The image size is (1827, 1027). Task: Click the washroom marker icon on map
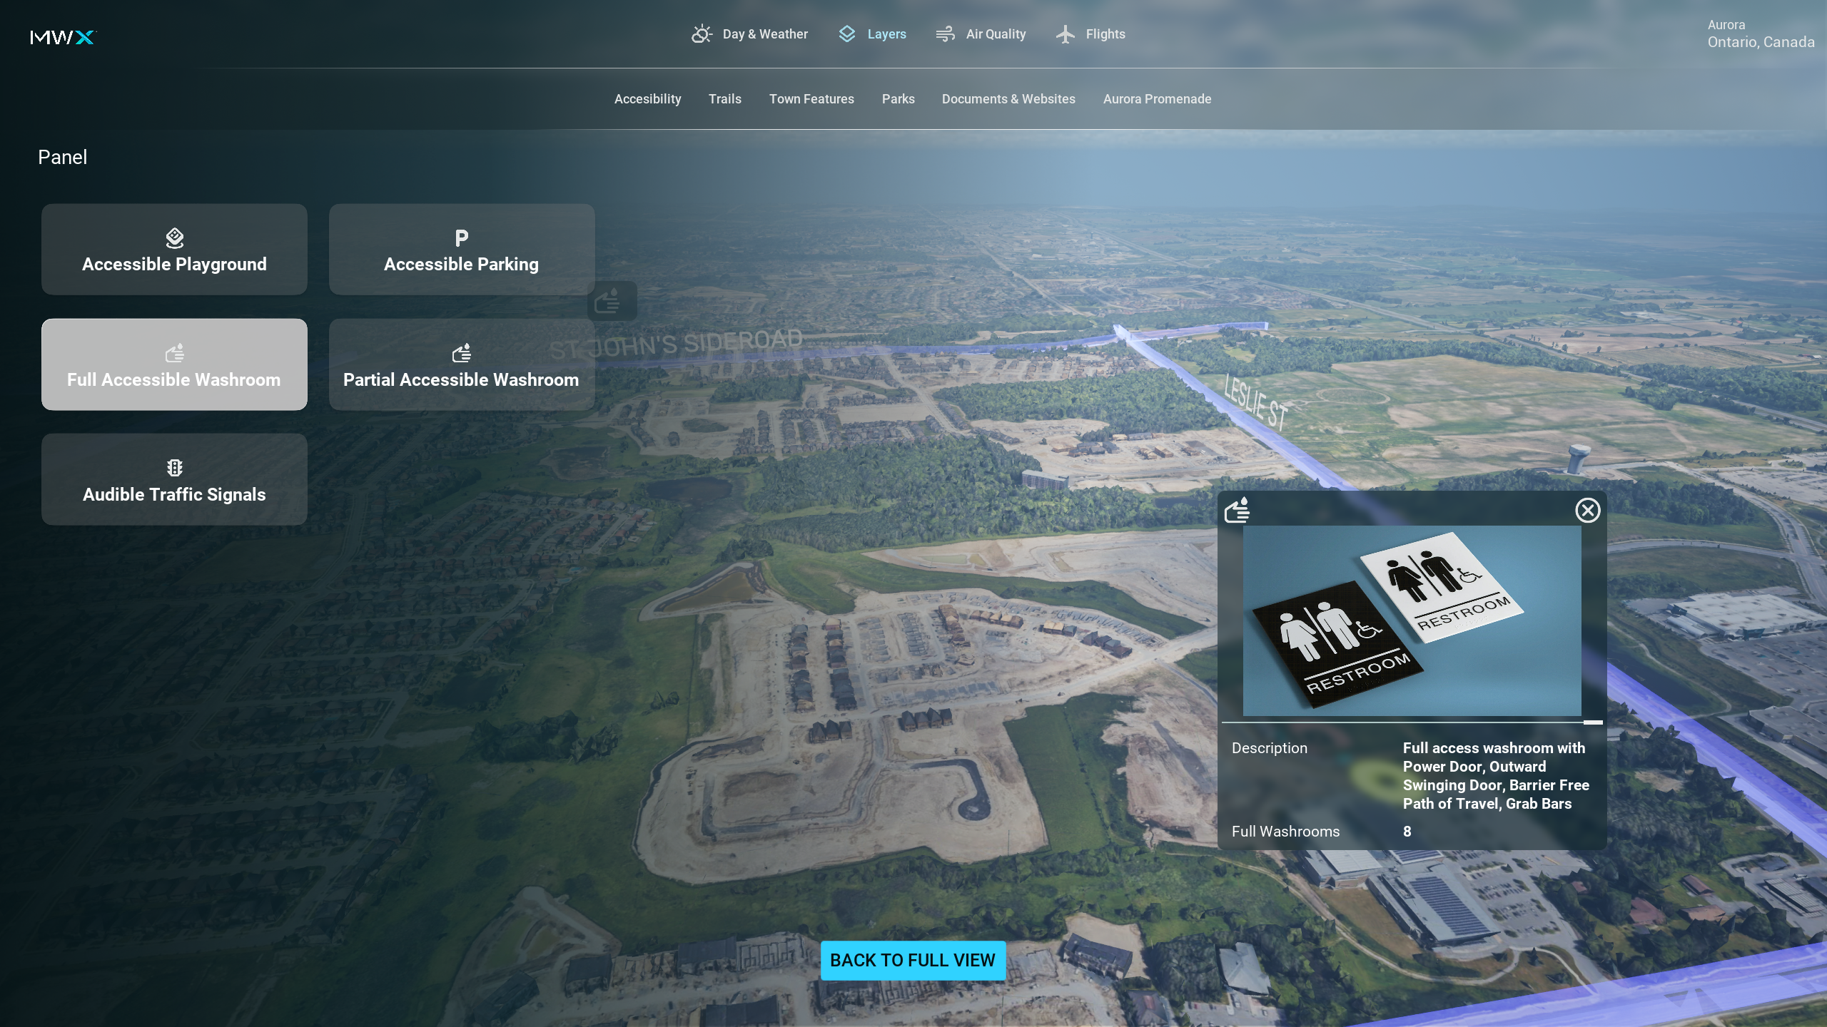coord(611,302)
